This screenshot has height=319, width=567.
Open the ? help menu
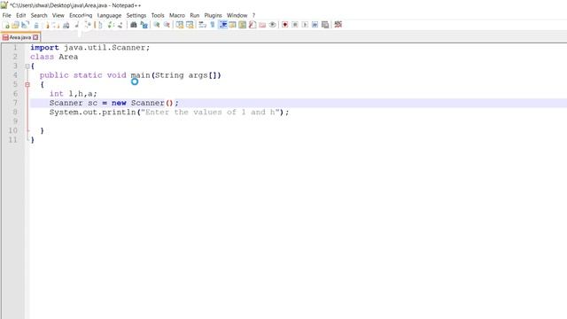(253, 15)
